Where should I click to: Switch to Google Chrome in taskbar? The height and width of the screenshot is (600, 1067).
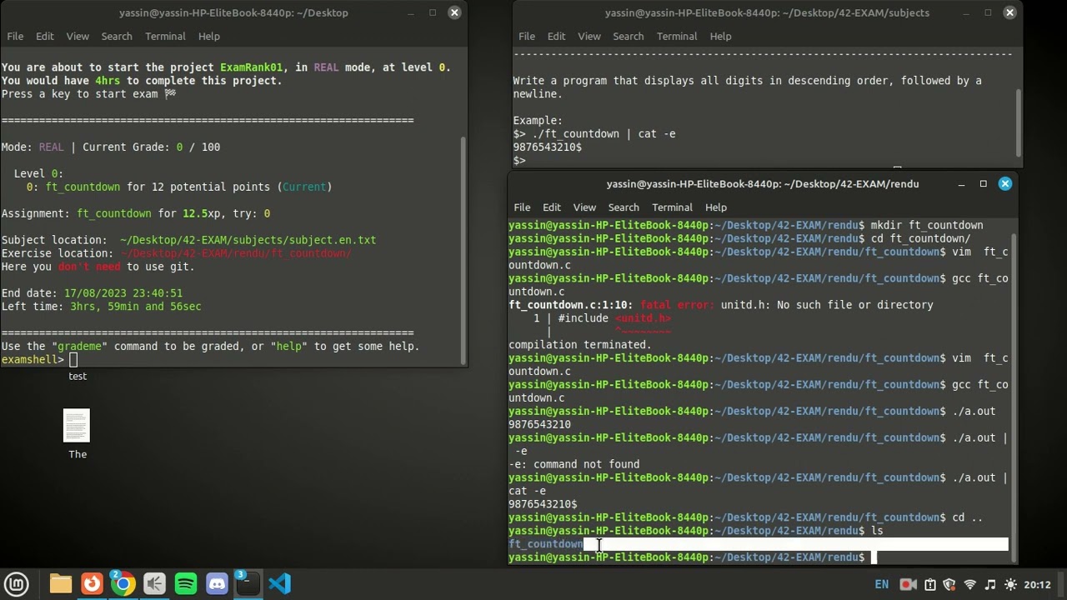(123, 584)
